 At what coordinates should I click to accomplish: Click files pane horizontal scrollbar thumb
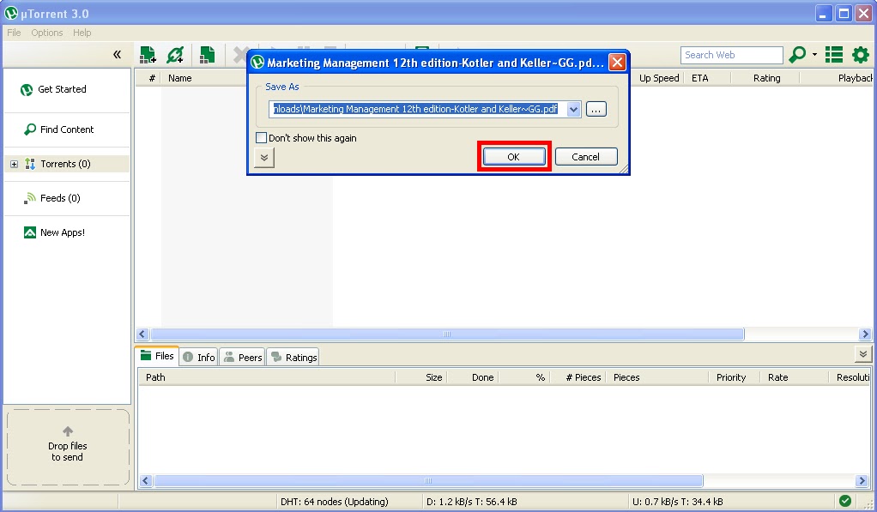point(428,481)
